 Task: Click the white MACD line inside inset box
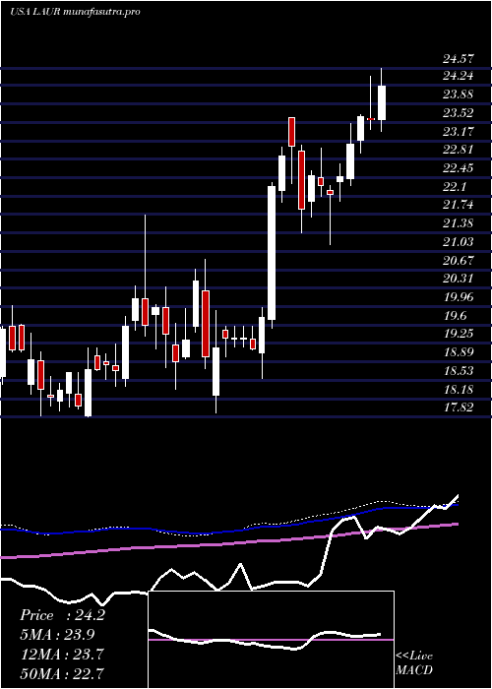tap(264, 641)
